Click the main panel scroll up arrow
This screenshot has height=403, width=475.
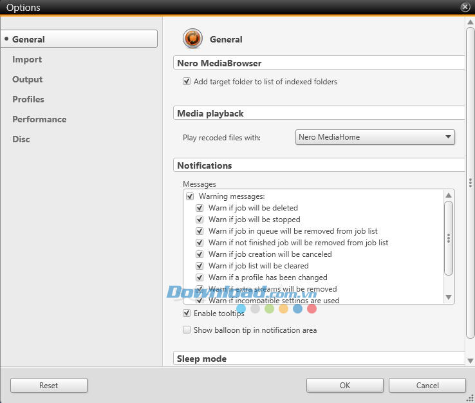(470, 22)
